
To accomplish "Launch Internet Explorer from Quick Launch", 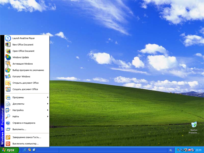I will pos(25,150).
